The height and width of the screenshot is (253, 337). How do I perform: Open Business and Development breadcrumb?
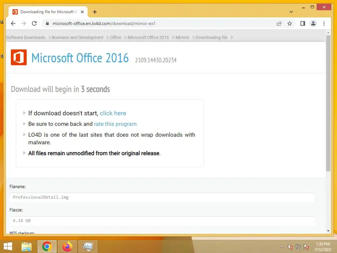click(78, 38)
